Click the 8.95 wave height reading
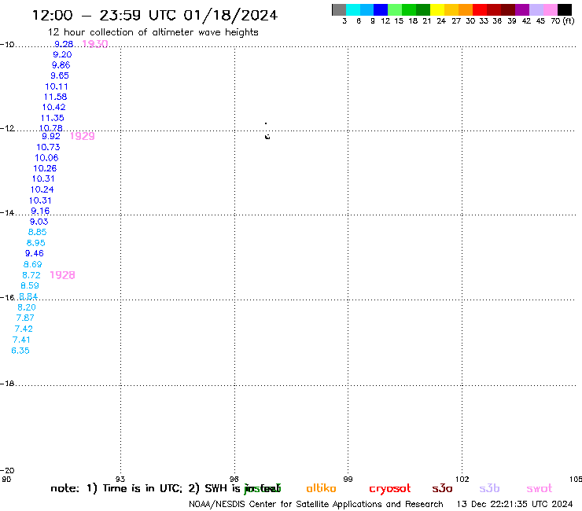Viewport: 582px width, 511px height. [x=36, y=243]
